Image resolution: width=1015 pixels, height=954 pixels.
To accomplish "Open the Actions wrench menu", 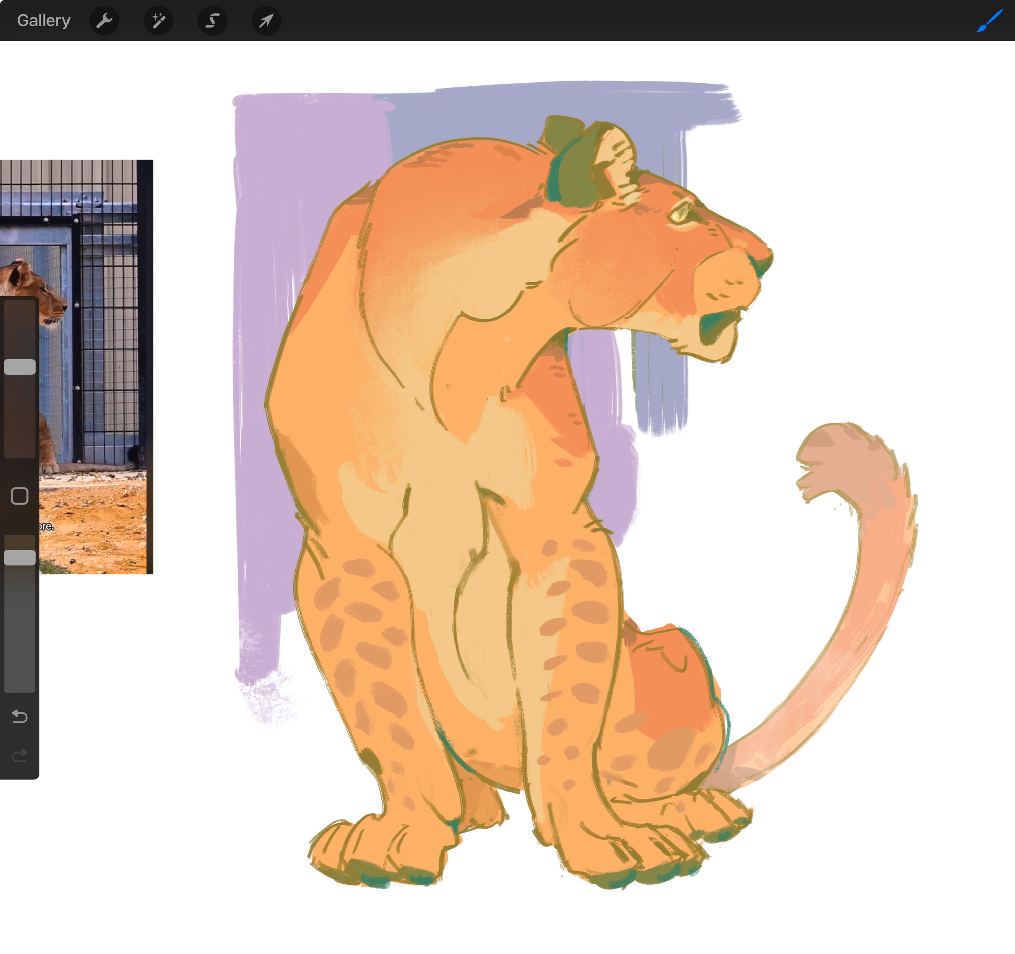I will (x=104, y=20).
